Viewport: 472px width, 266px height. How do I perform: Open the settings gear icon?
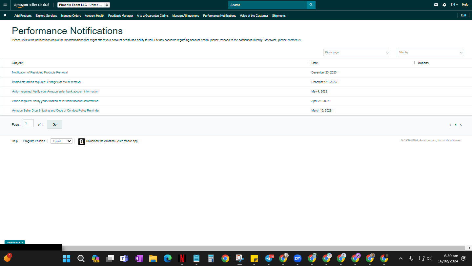point(444,5)
